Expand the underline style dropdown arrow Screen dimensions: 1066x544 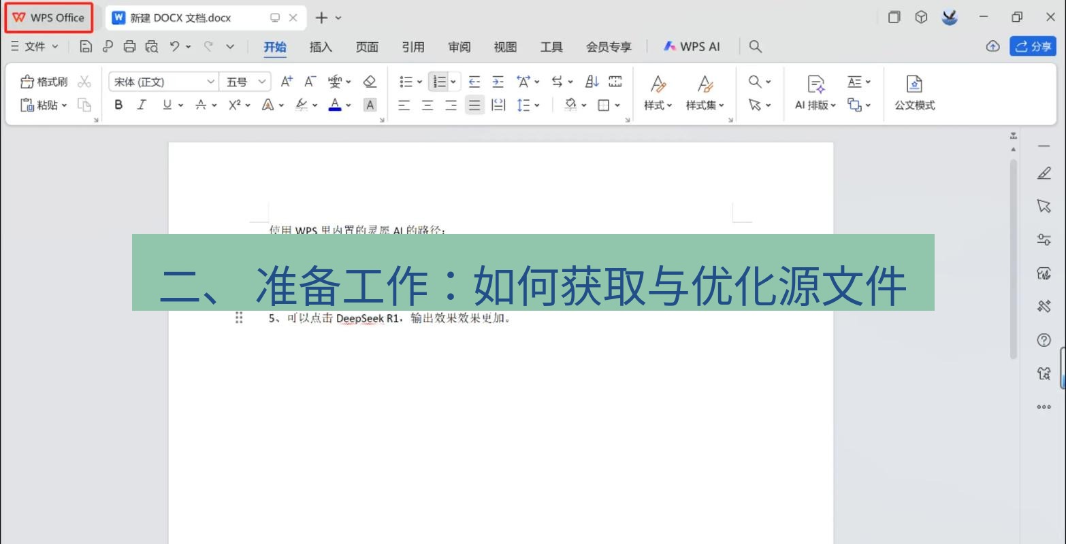181,105
